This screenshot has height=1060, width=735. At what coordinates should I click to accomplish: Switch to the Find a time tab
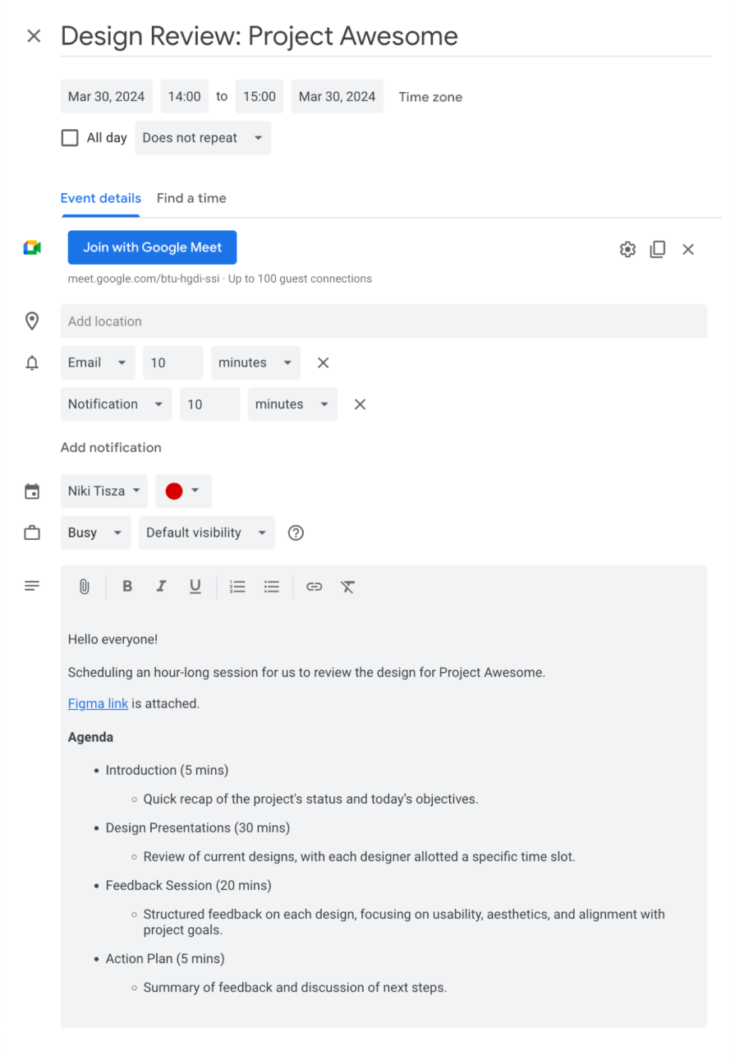coord(191,198)
